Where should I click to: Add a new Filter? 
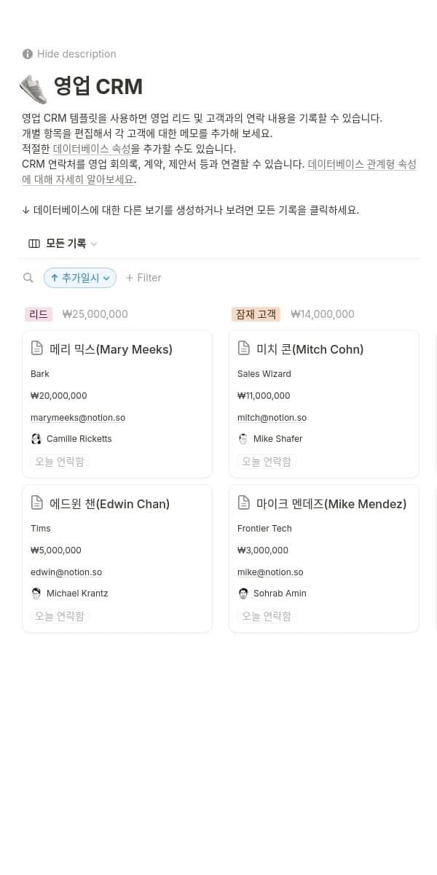click(x=143, y=278)
